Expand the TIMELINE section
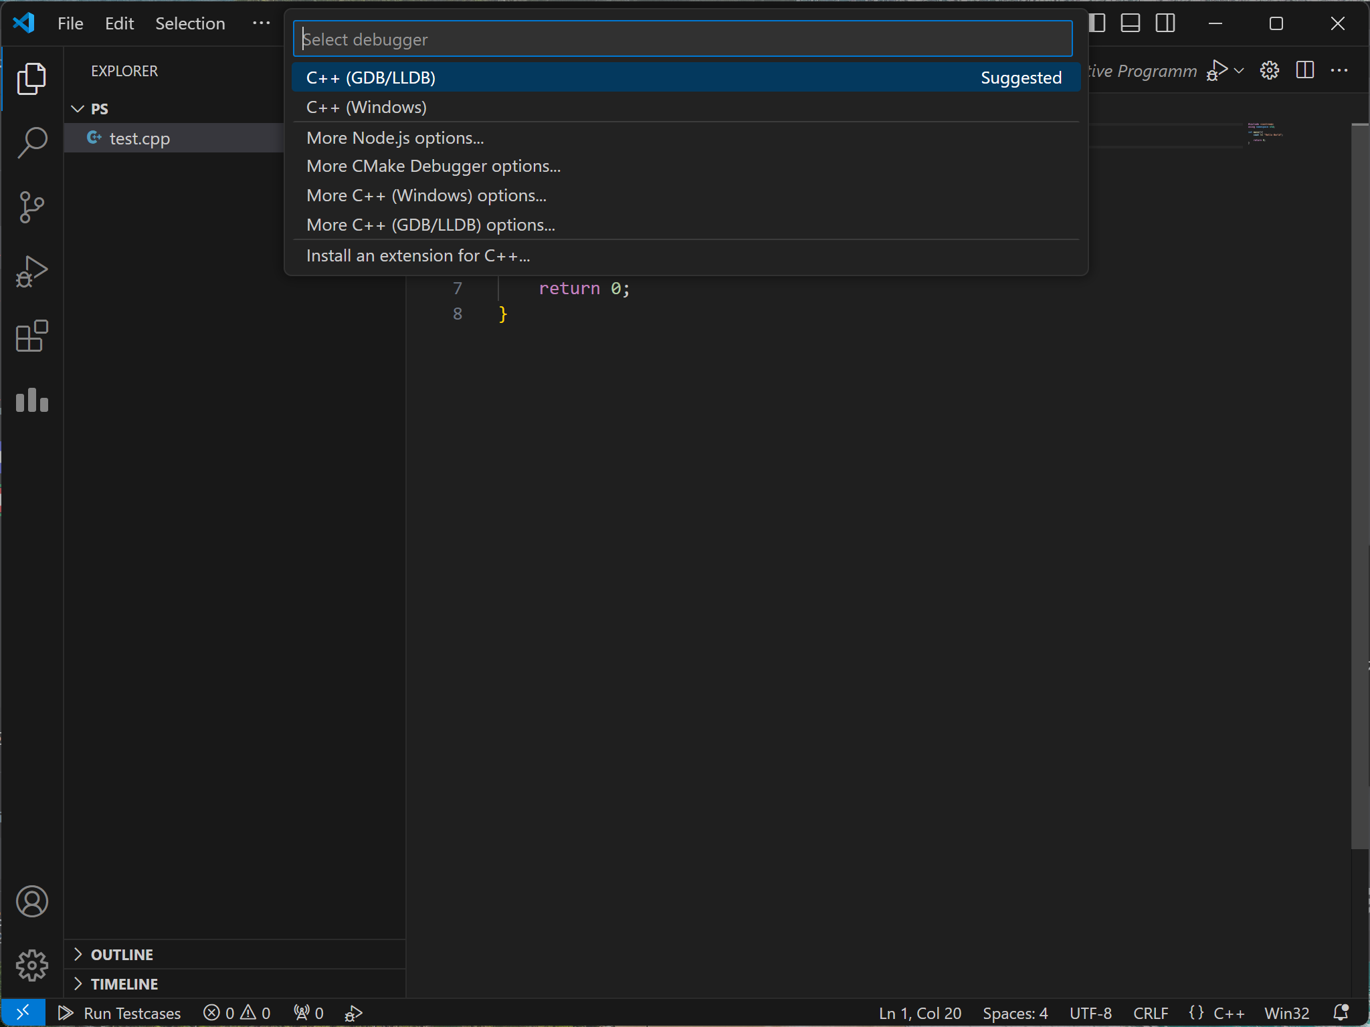Screen dimensions: 1370x1027 point(78,984)
